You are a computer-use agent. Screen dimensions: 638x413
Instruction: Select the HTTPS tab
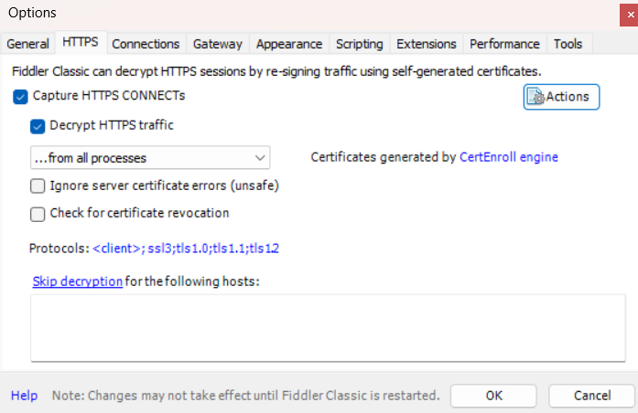pyautogui.click(x=81, y=42)
